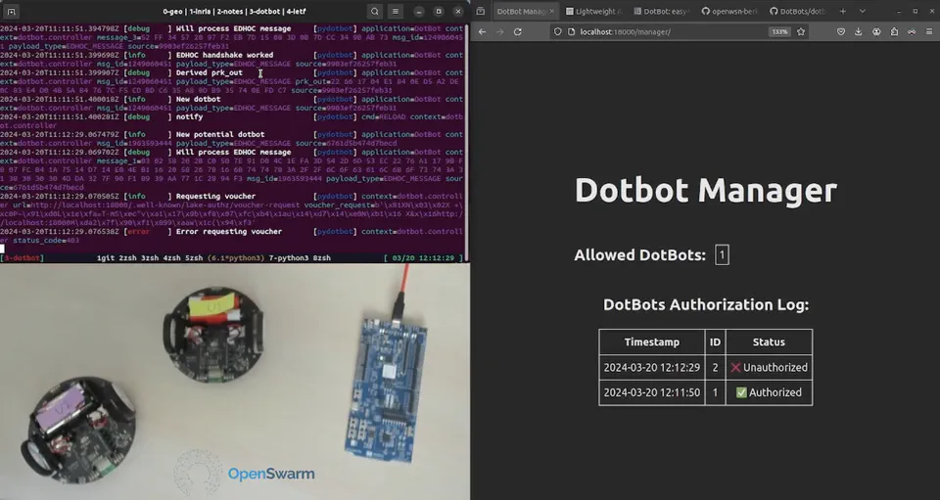940x500 pixels.
Task: Go forward in browser history
Action: click(500, 31)
